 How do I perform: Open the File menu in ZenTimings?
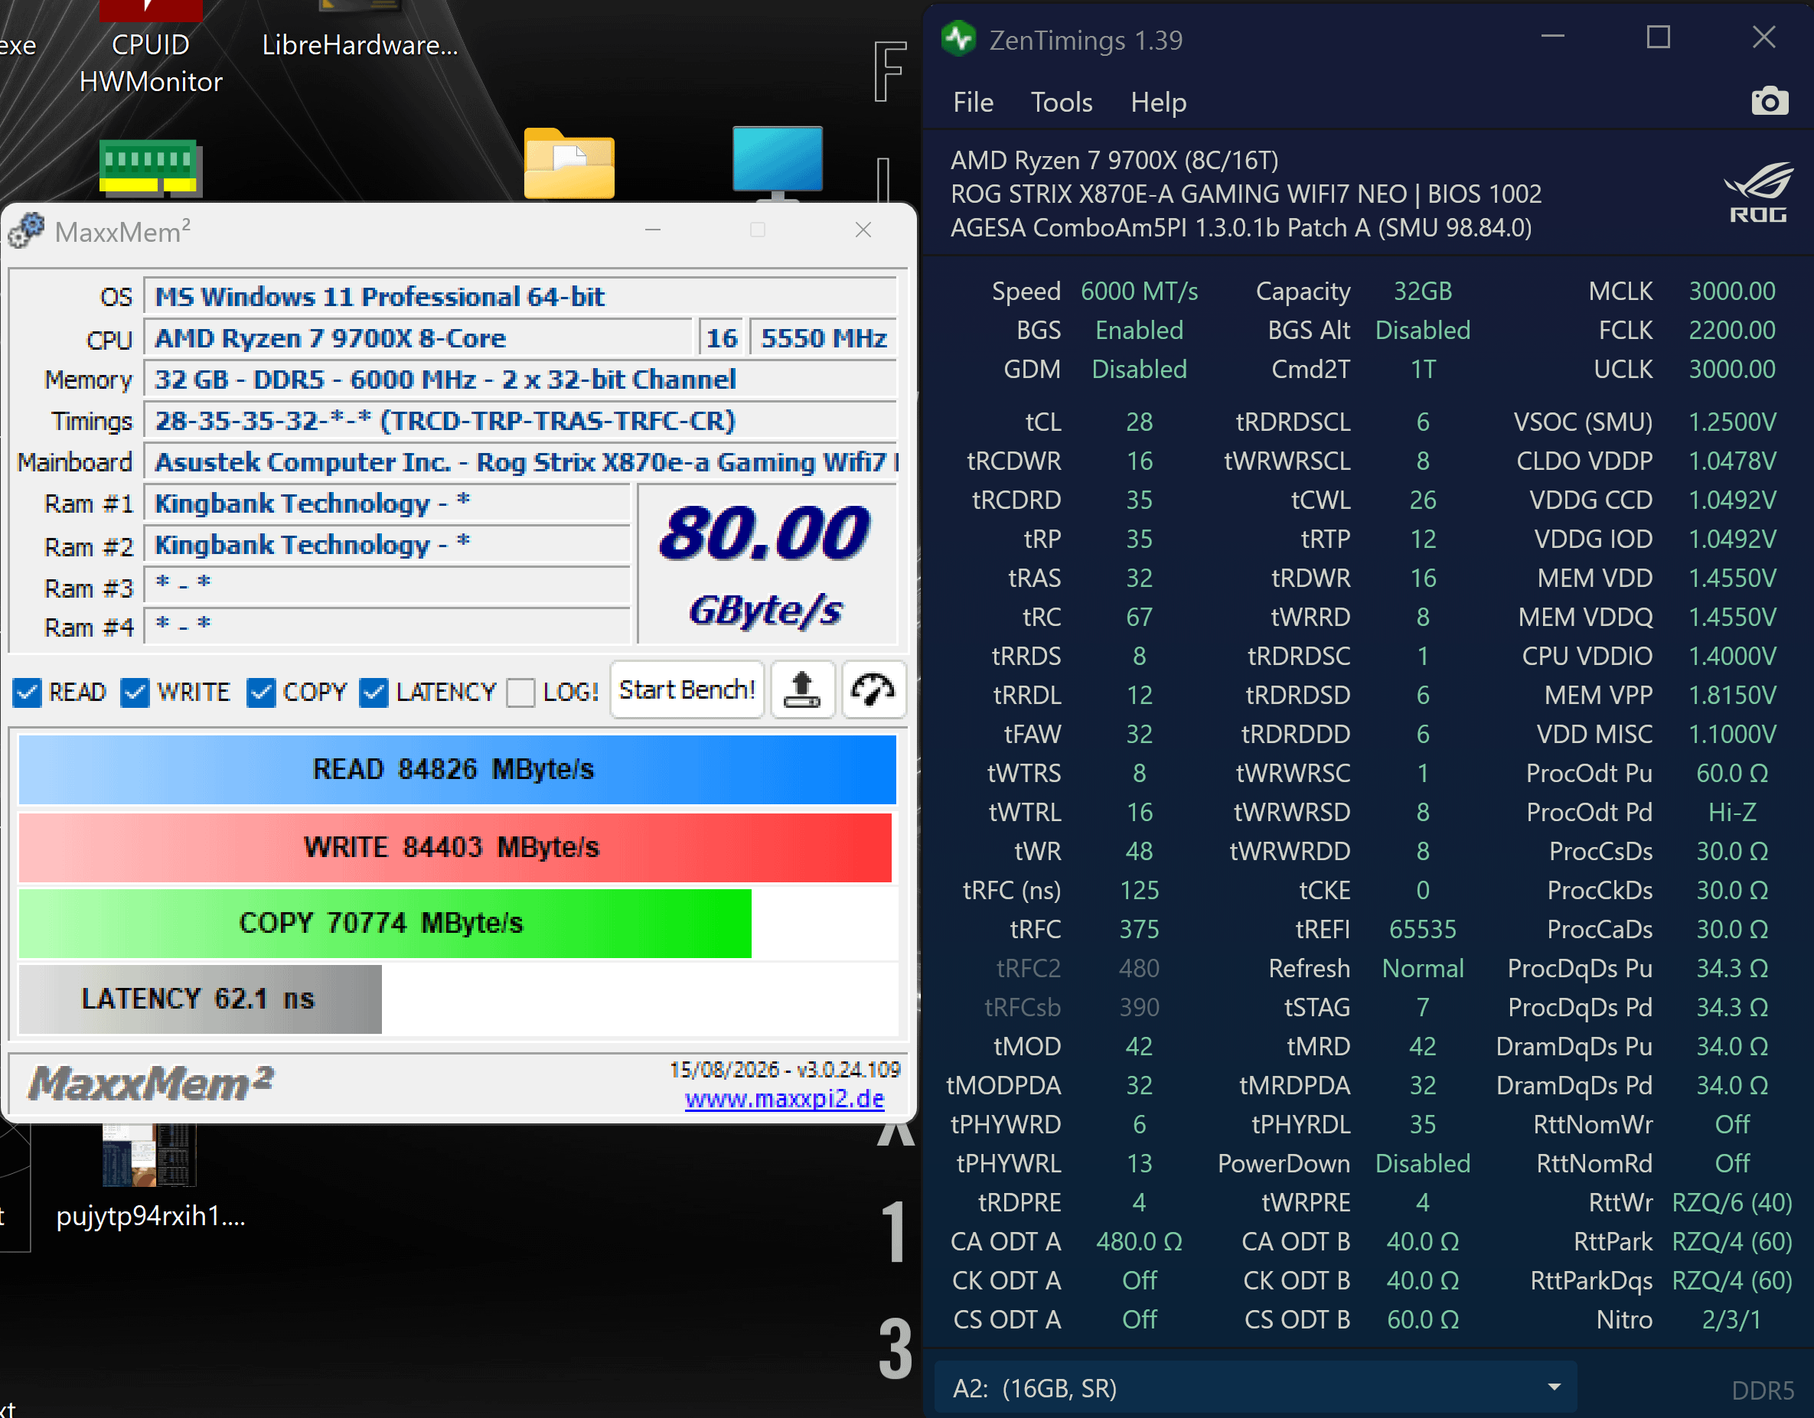pos(973,102)
